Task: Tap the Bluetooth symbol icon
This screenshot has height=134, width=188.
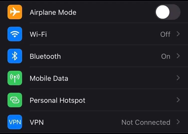Action: click(x=15, y=56)
